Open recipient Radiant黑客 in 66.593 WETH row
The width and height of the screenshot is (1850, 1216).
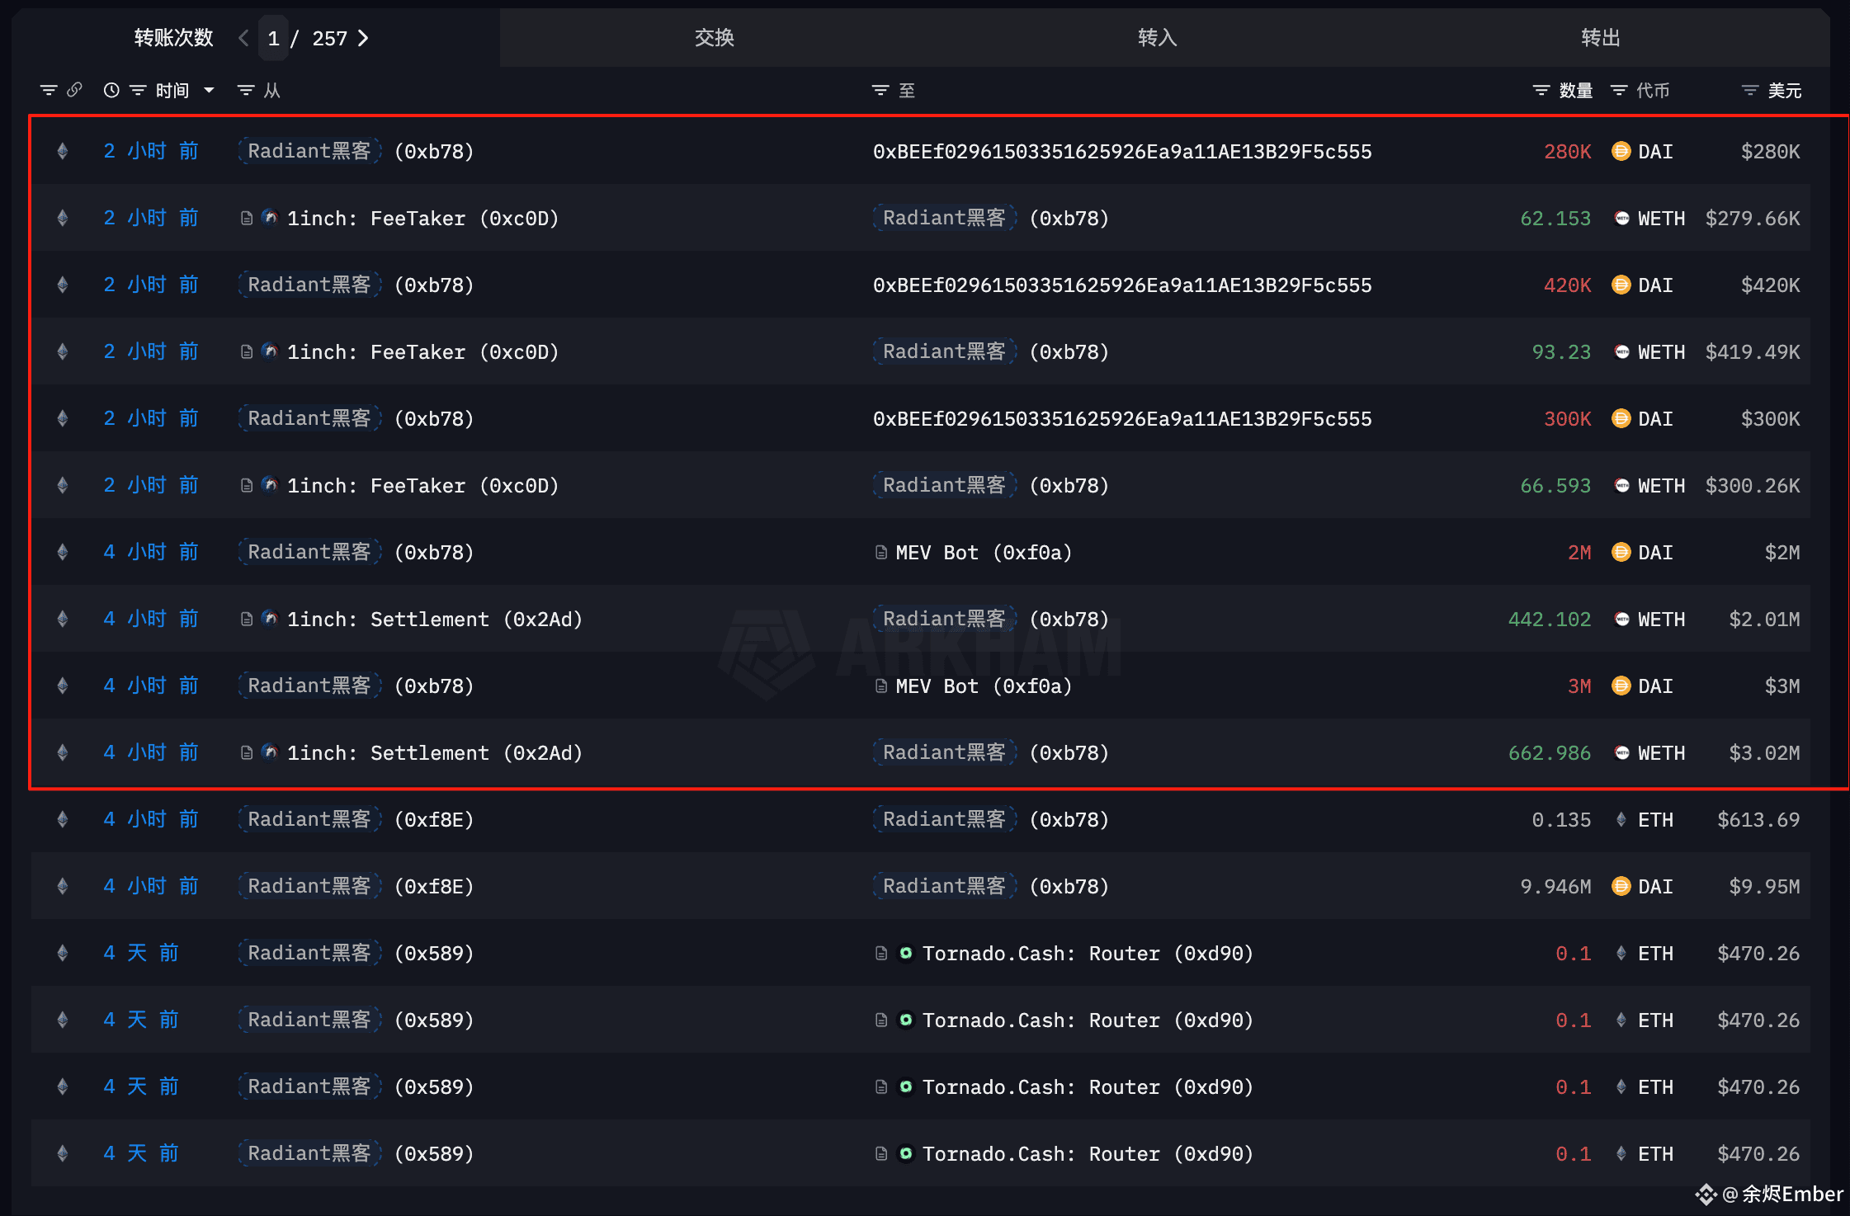pos(945,485)
